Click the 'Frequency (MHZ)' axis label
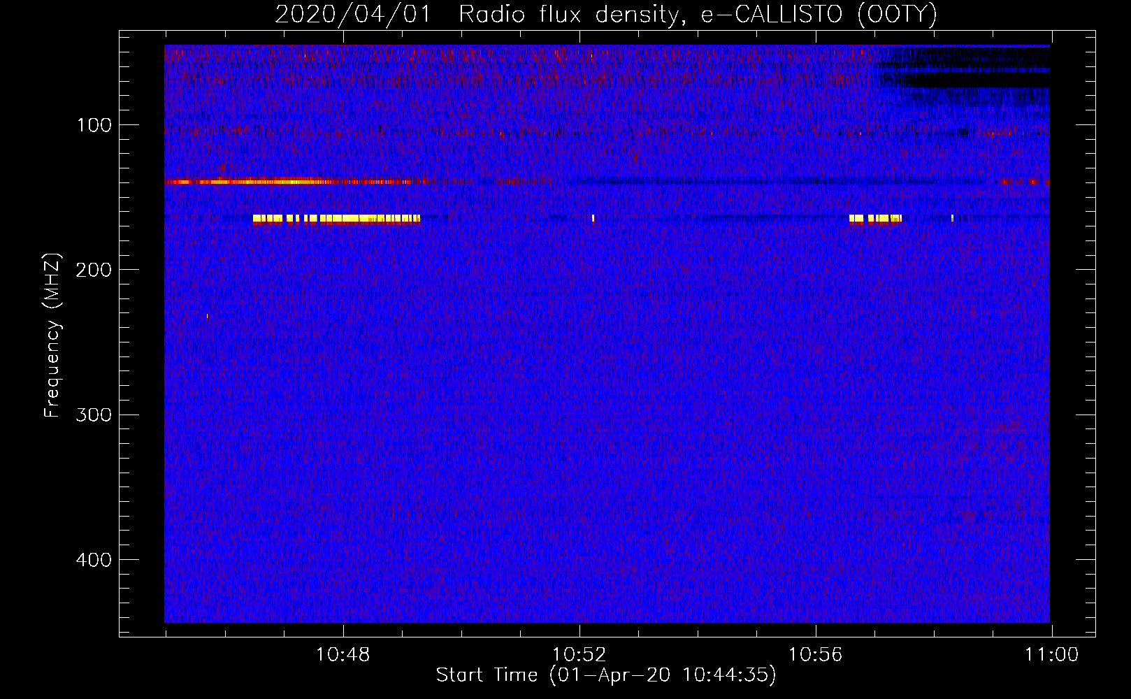The image size is (1131, 699). coord(52,336)
